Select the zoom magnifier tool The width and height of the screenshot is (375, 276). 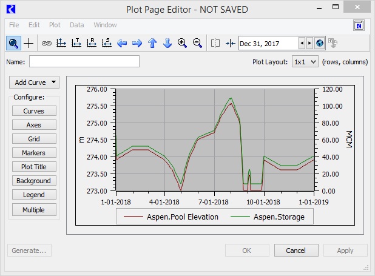tap(13, 43)
